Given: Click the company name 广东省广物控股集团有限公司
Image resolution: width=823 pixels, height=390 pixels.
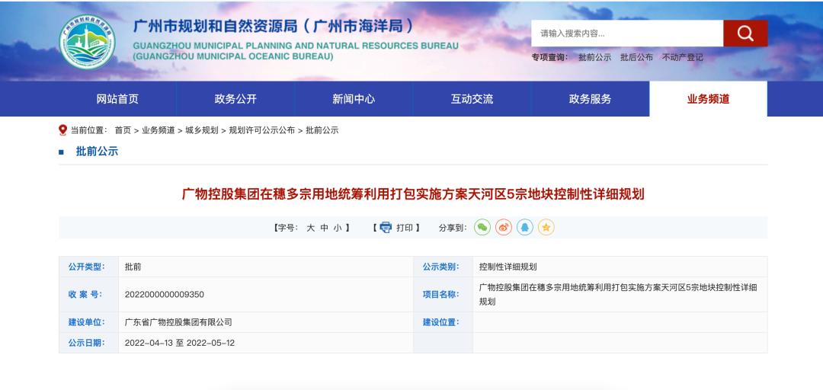Looking at the screenshot, I should coord(178,322).
